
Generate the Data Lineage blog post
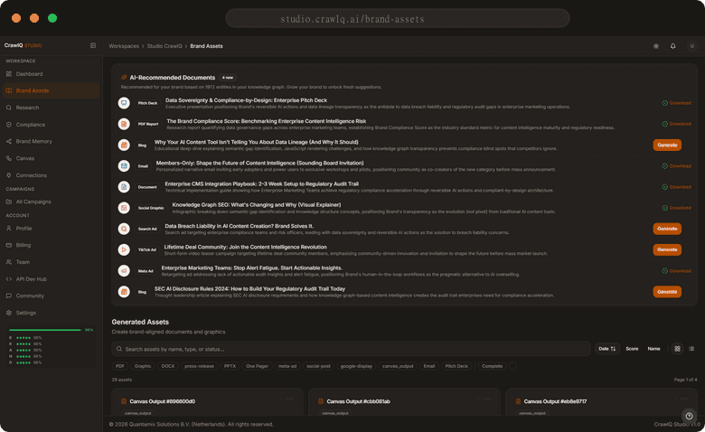pos(667,145)
